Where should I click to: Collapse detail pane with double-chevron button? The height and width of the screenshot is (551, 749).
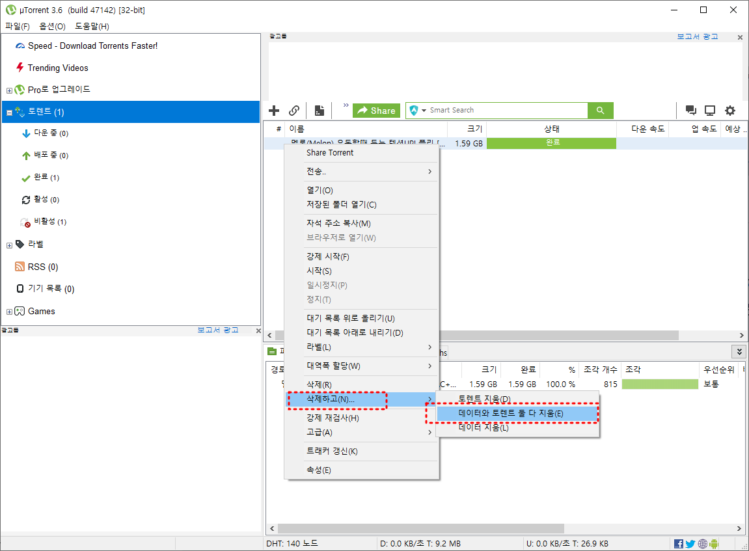click(x=739, y=352)
